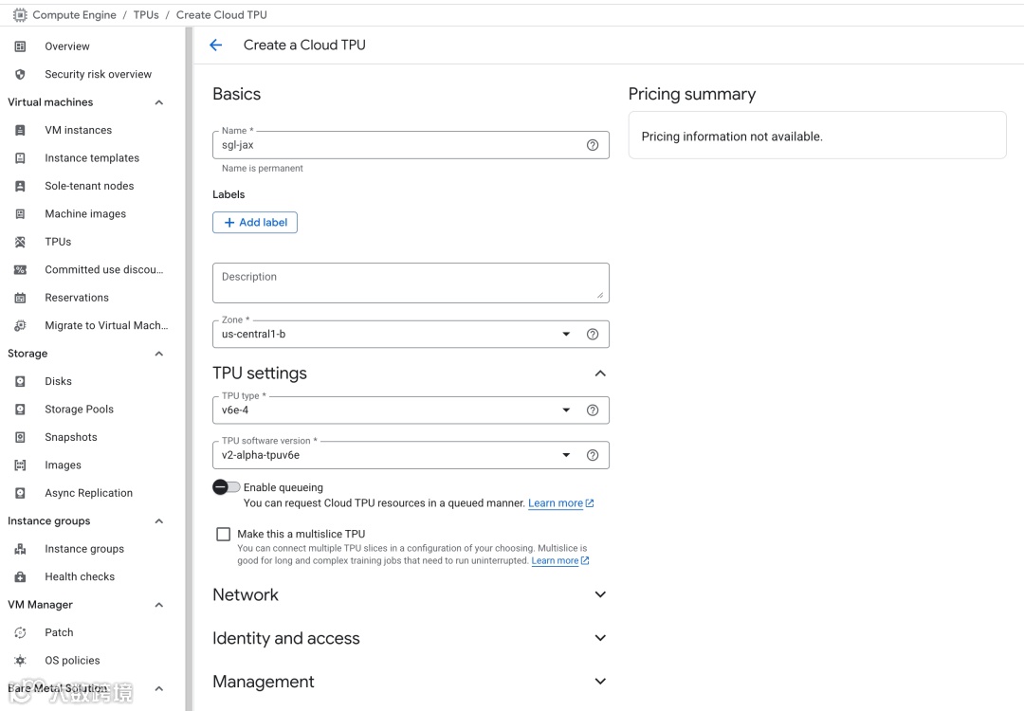The height and width of the screenshot is (711, 1024).
Task: Expand the Network section
Action: [x=599, y=594]
